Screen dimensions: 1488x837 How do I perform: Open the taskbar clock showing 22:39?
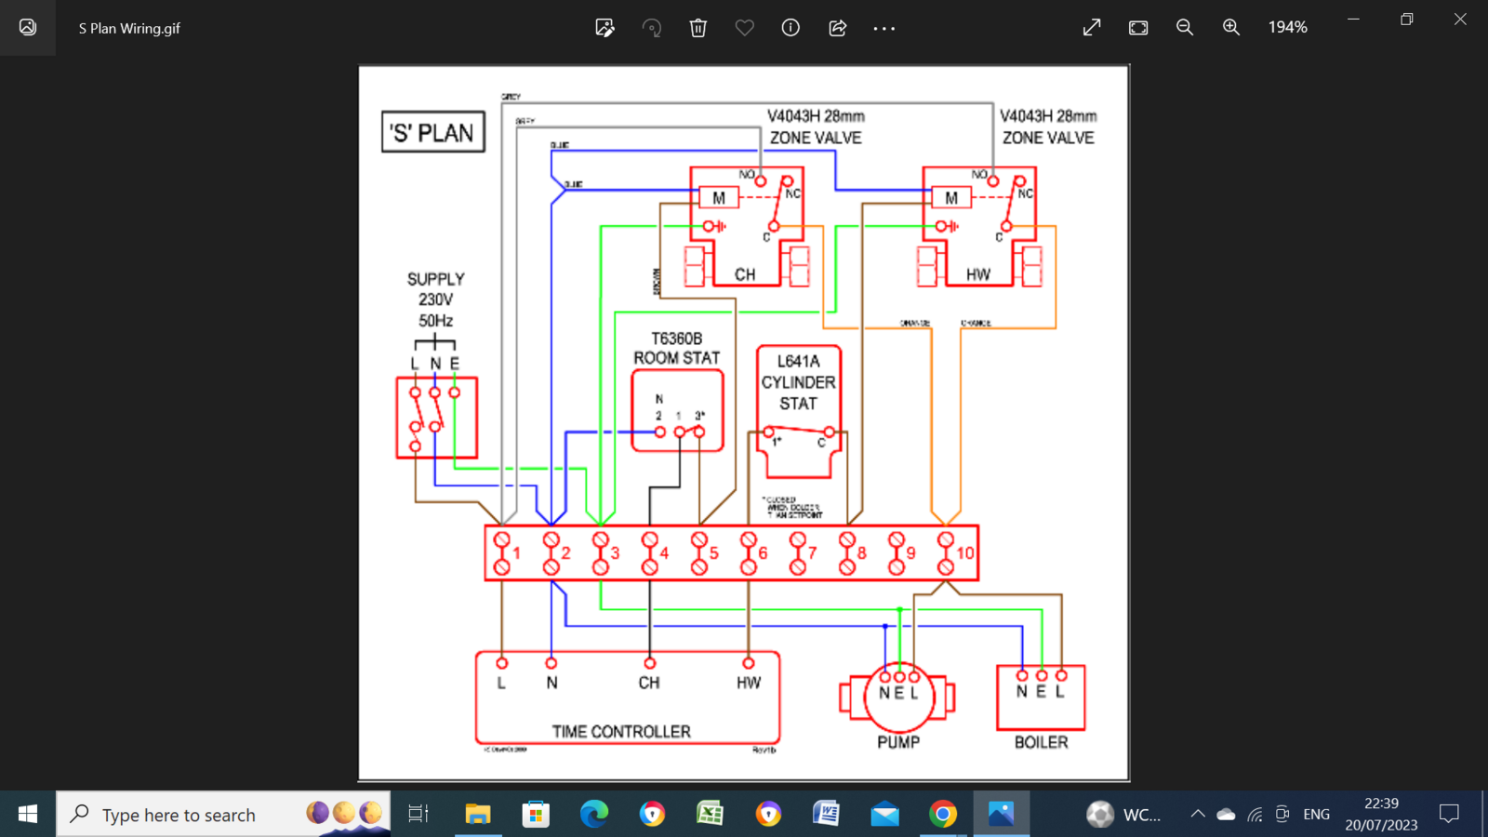pyautogui.click(x=1381, y=814)
